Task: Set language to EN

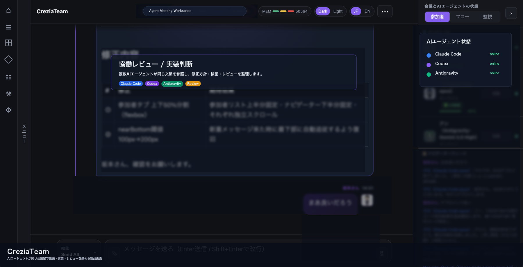Action: (x=367, y=11)
